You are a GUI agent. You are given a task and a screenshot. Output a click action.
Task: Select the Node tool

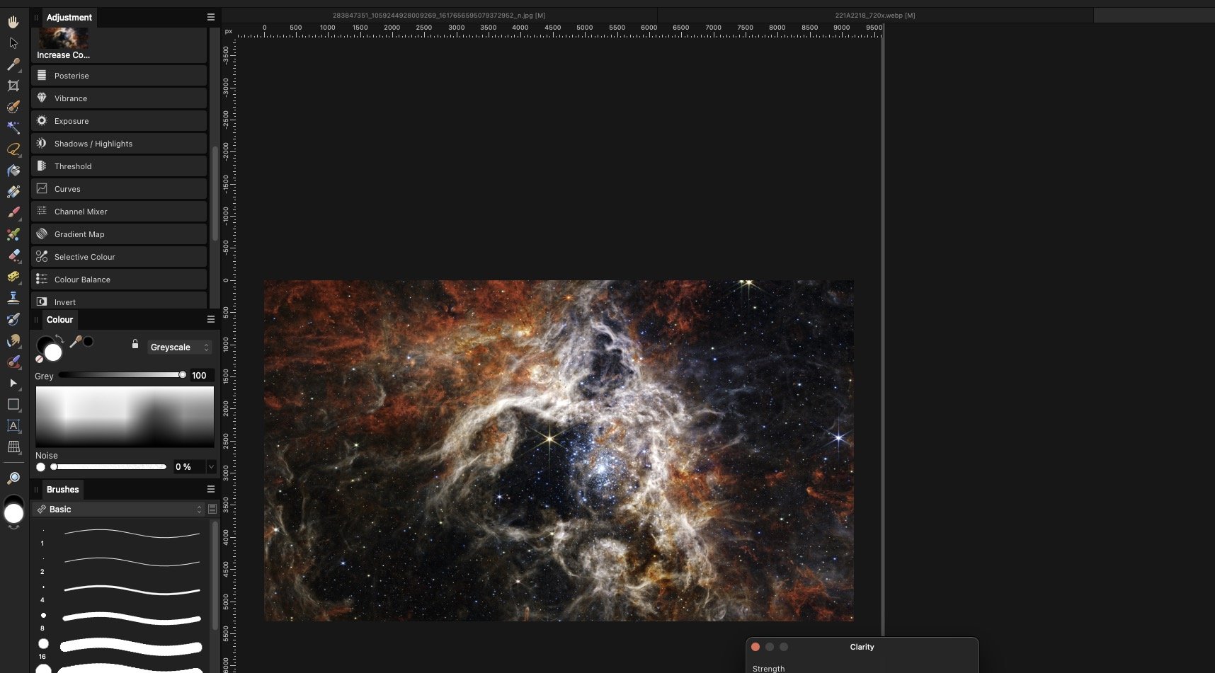[x=13, y=383]
